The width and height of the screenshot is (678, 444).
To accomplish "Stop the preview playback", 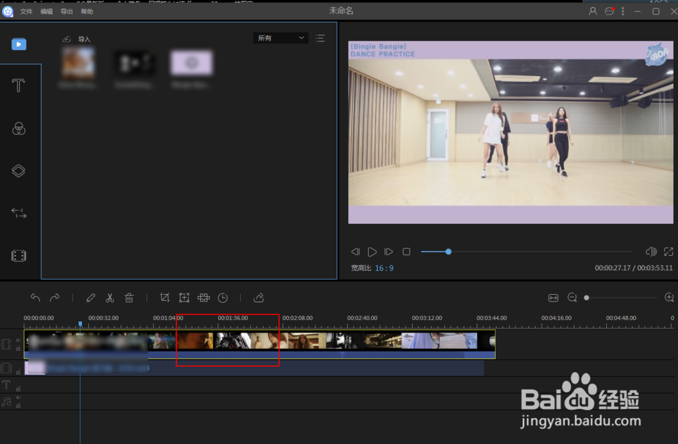I will pos(406,252).
